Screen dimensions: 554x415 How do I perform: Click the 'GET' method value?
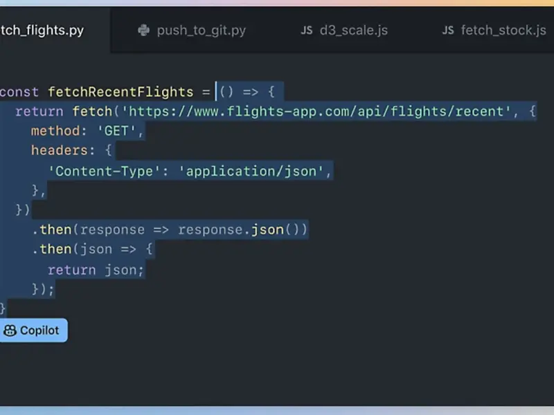click(x=116, y=131)
